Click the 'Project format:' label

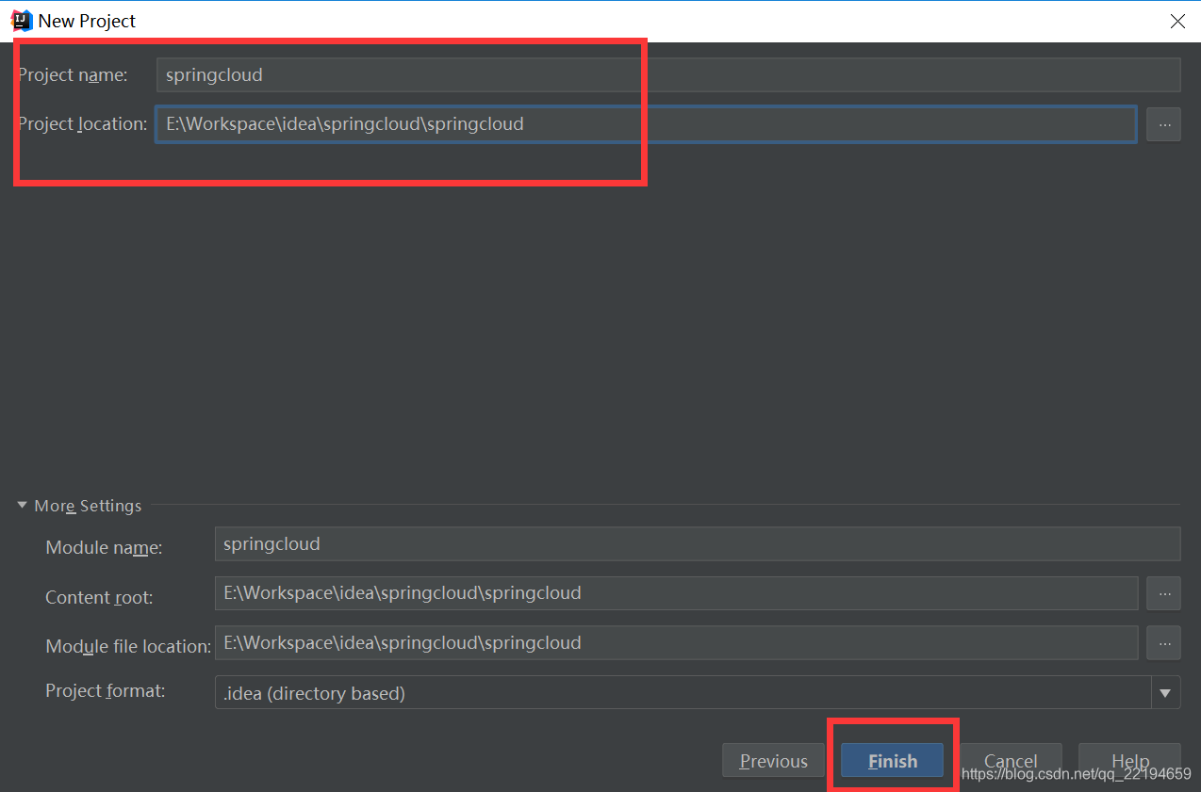click(x=106, y=690)
